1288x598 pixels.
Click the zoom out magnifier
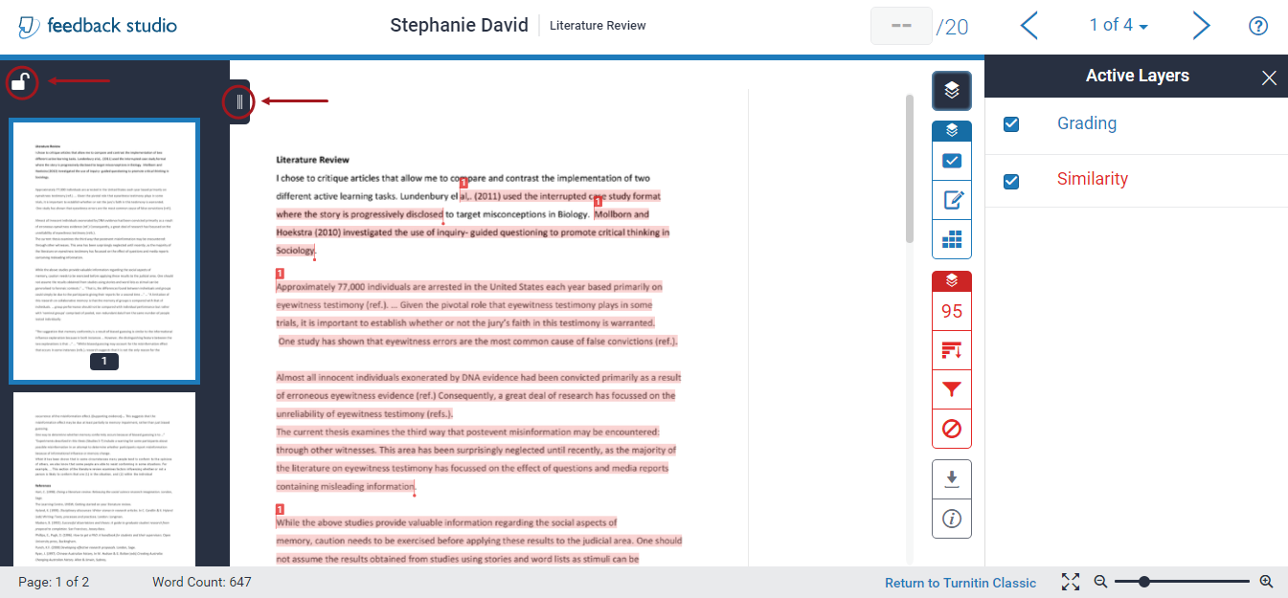coord(1101,582)
